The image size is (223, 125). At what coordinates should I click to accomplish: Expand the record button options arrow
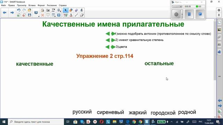(182, 14)
